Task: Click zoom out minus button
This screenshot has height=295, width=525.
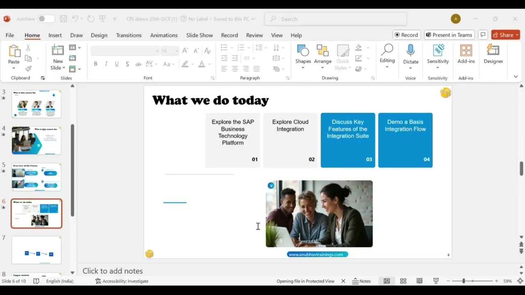Action: click(448, 281)
